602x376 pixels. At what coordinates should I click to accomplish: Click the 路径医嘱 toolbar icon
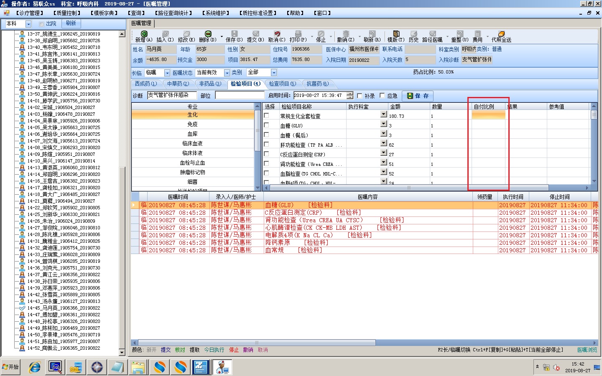click(432, 34)
